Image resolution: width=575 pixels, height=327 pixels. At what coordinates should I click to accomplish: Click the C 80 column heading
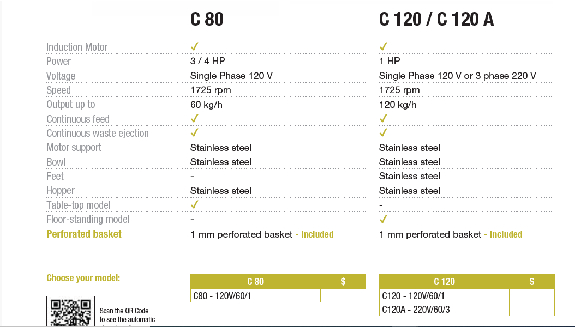[207, 20]
